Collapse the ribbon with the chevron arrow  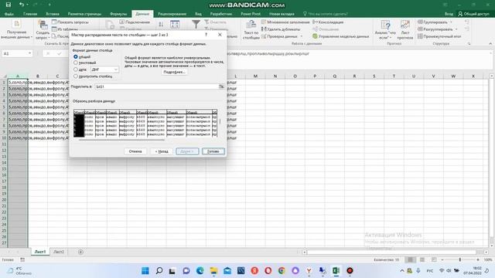coord(490,43)
